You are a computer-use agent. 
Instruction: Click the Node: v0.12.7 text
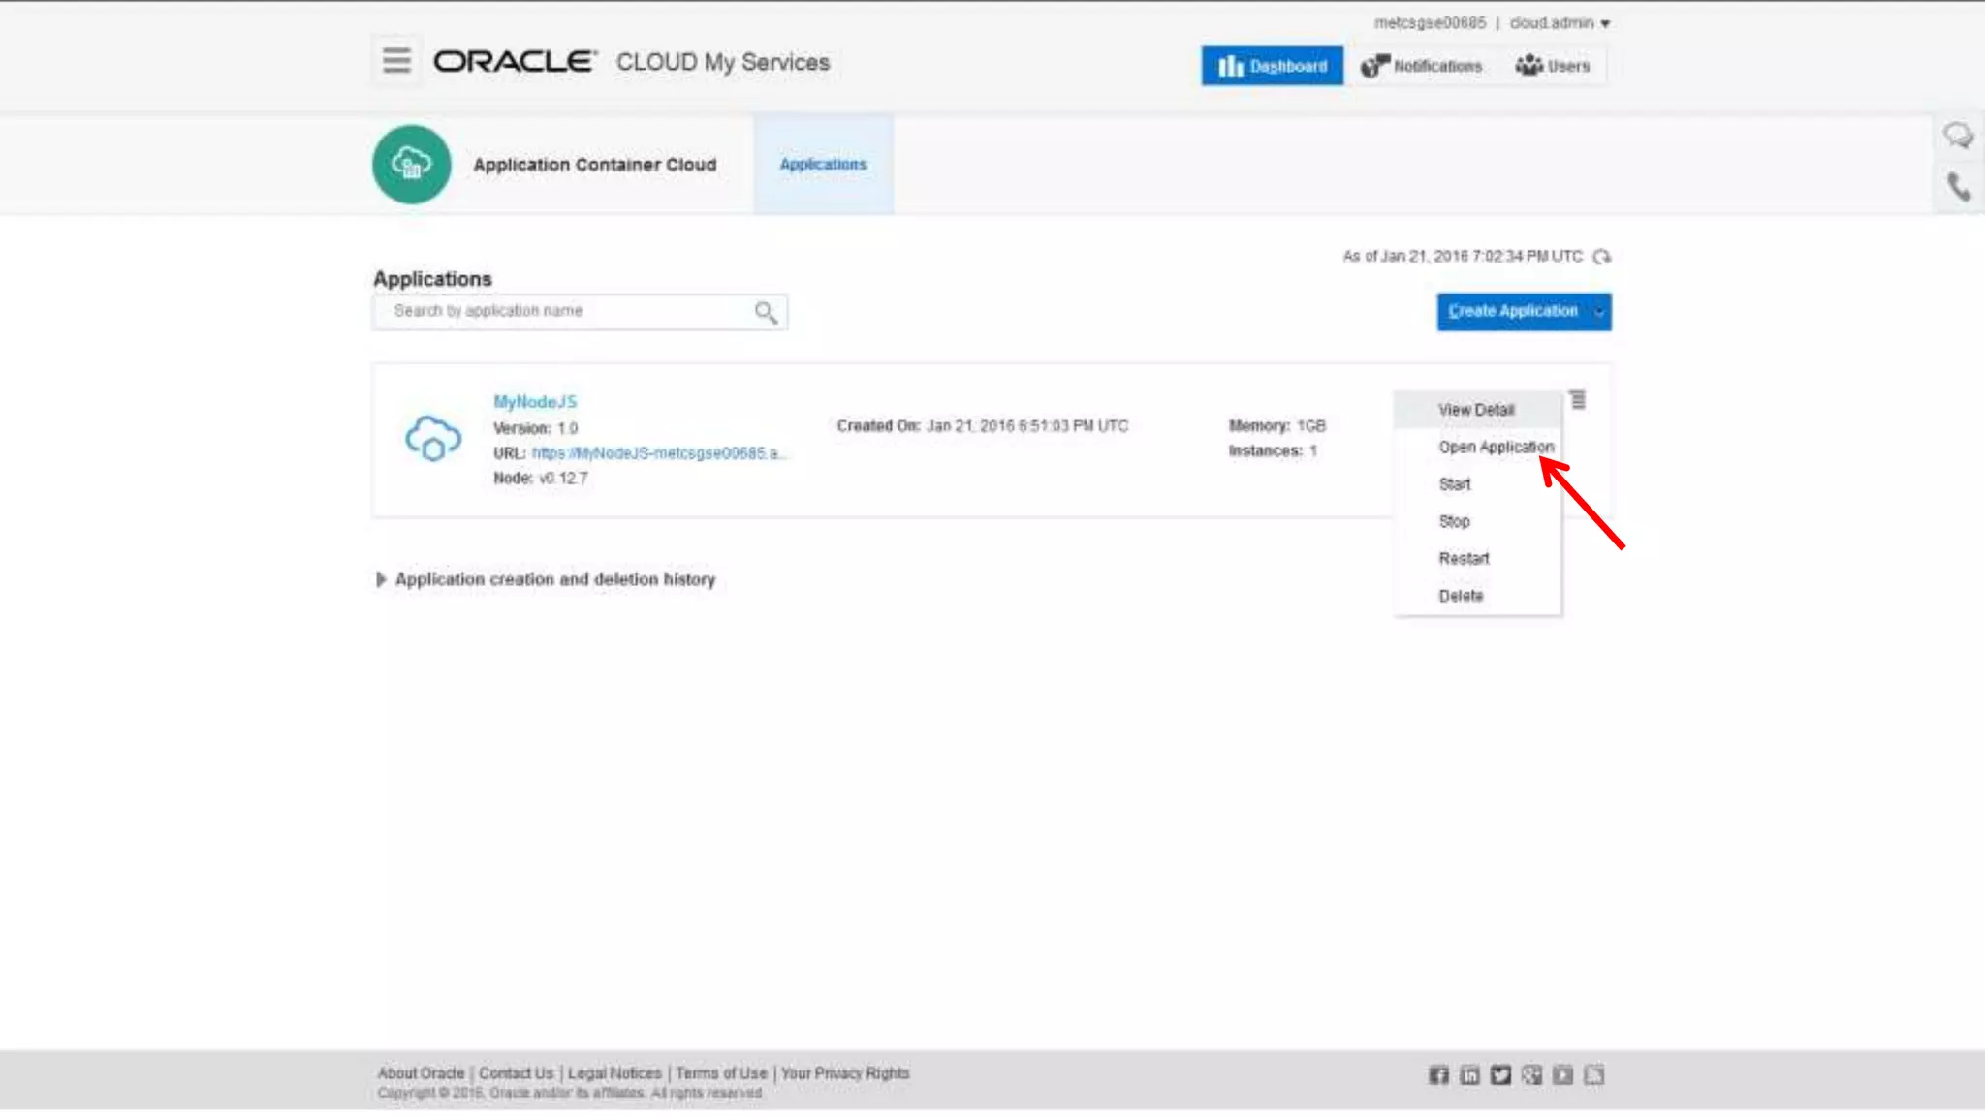click(x=541, y=479)
